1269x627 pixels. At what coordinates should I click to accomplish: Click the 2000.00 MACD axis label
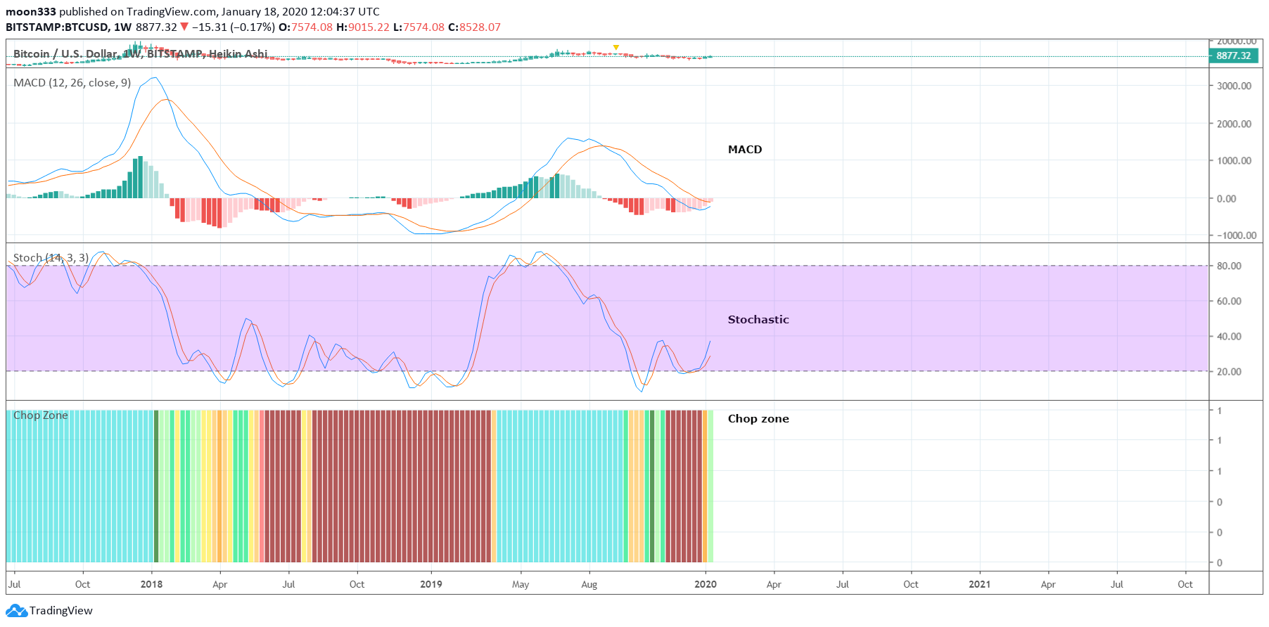click(x=1235, y=124)
